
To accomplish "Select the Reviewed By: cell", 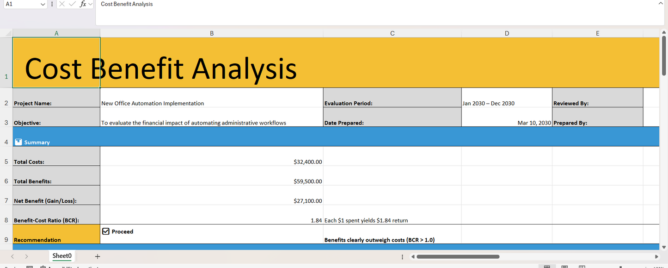I will (597, 98).
